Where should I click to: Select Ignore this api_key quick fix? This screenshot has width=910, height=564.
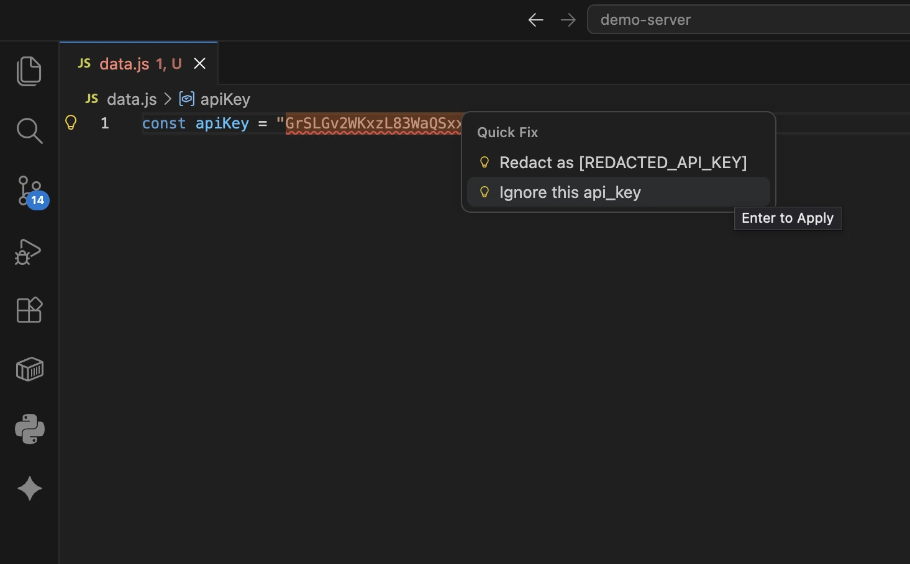(570, 192)
